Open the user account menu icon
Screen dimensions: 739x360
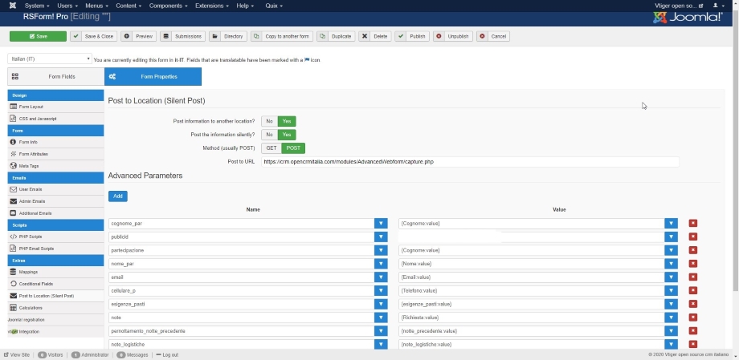pos(717,6)
